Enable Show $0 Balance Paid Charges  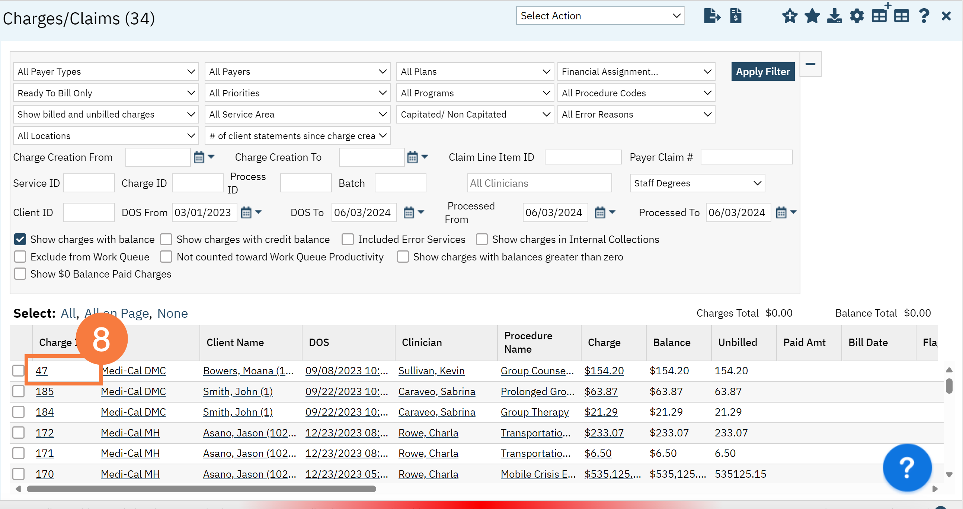(x=20, y=274)
